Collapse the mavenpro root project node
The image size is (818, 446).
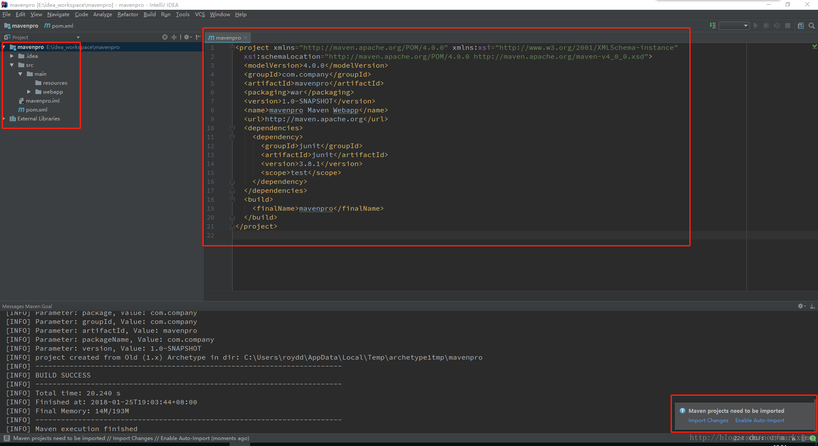[4, 47]
